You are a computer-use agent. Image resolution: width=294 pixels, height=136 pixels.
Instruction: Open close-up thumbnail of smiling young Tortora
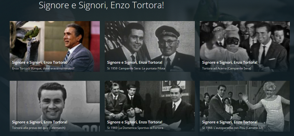[x=55, y=106]
